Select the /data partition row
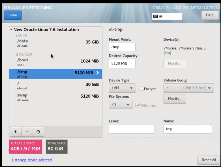 (x=56, y=43)
